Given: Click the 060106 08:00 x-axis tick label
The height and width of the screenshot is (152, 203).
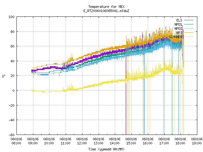Looking at the screenshot, I should click(x=16, y=141).
